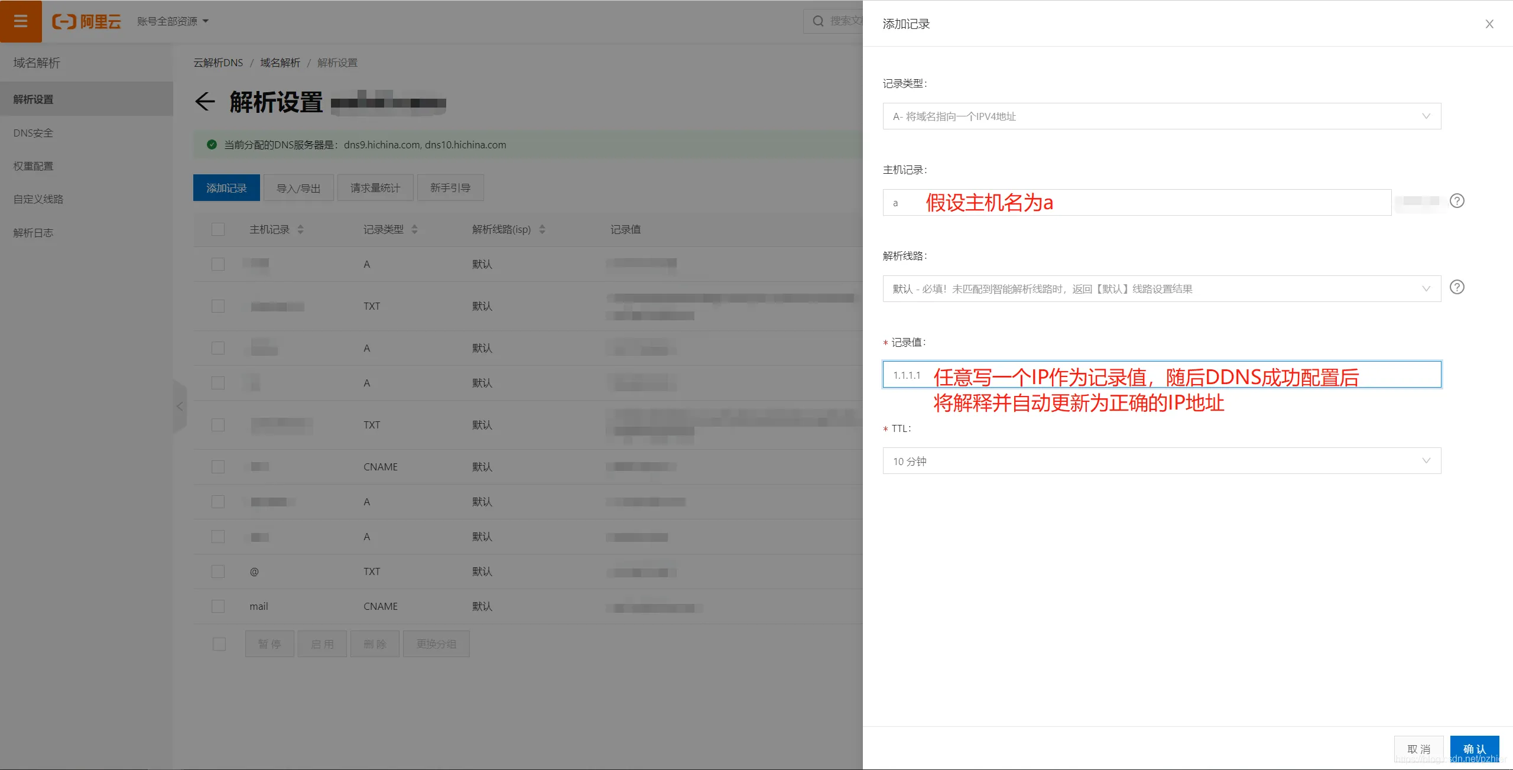Viewport: 1513px width, 770px height.
Task: Click the Aliyun logo
Action: 87,21
